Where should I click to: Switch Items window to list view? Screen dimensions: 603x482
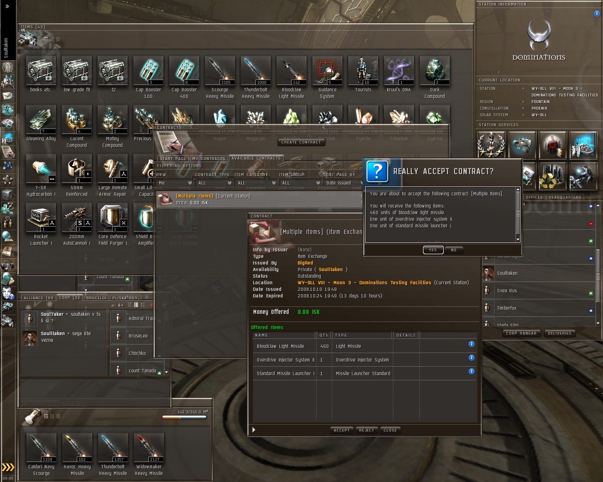[x=58, y=39]
